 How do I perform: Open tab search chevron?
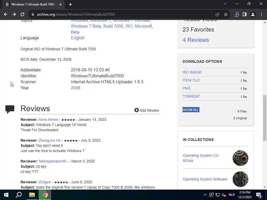pos(225,4)
